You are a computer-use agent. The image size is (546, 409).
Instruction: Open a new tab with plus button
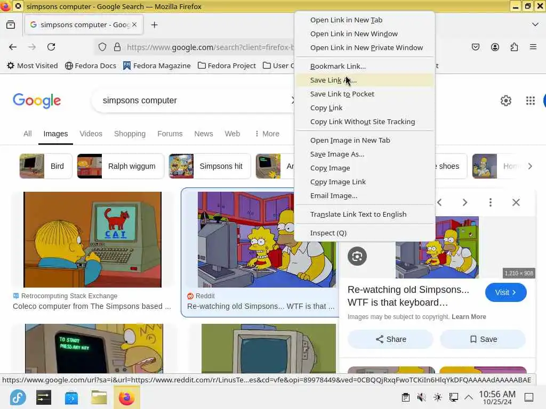click(x=154, y=24)
